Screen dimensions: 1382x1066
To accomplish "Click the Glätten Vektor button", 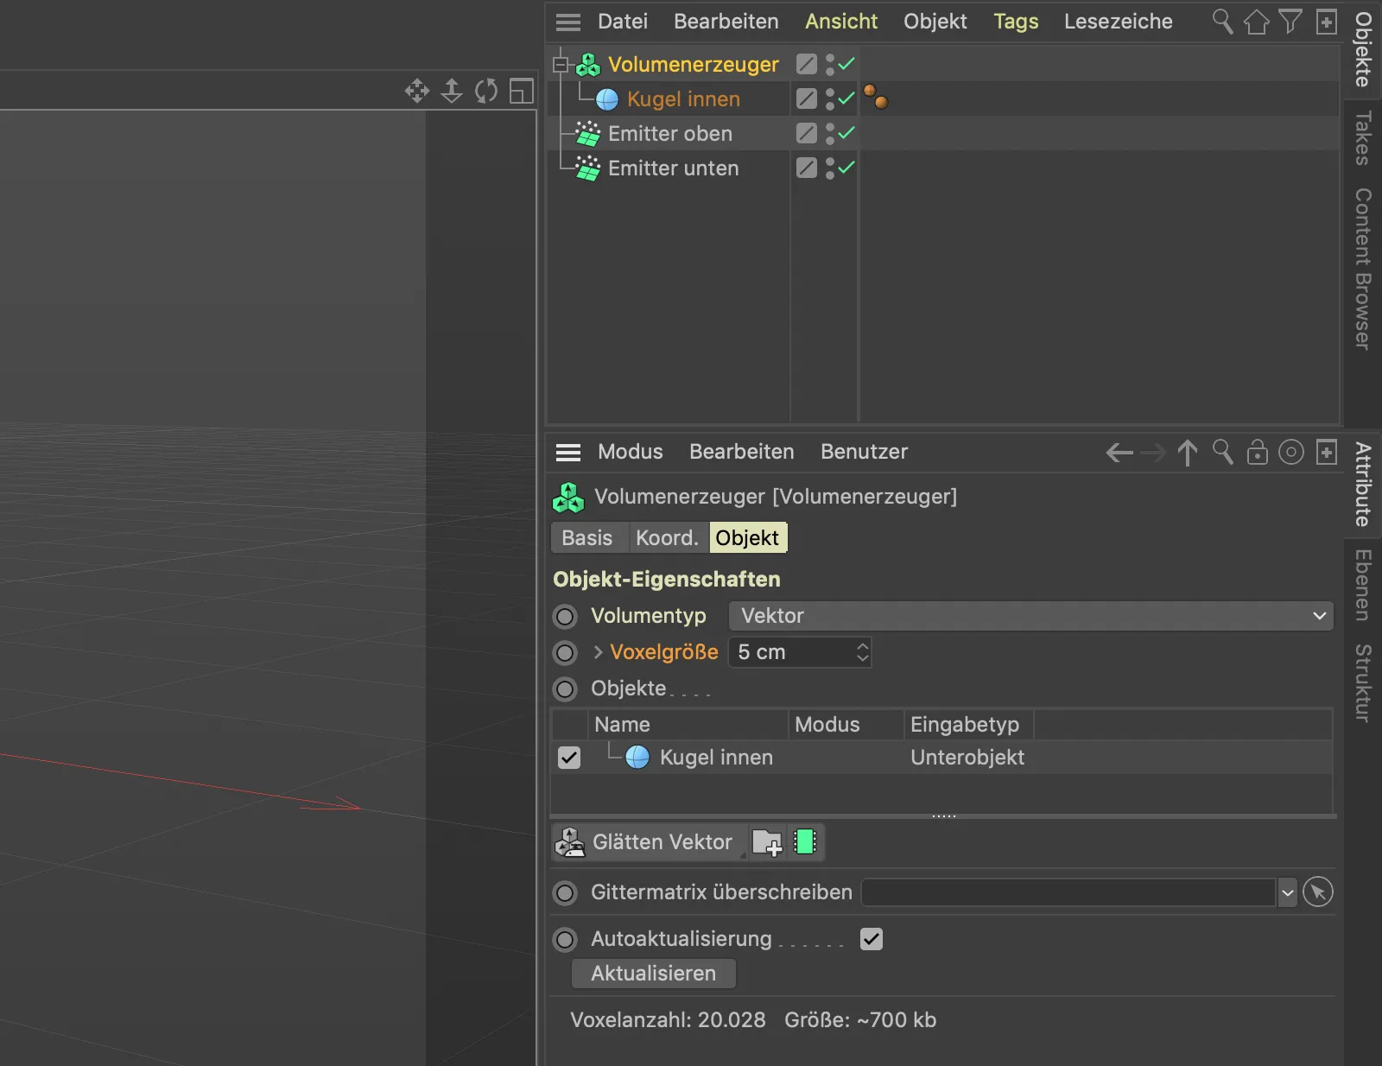I will (x=649, y=842).
